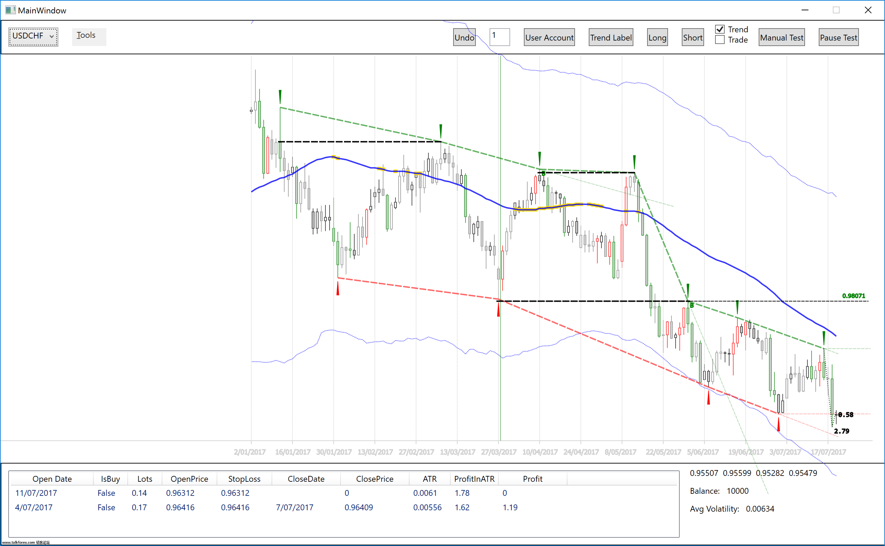This screenshot has height=546, width=885.
Task: Click the 0.58 label on the chart
Action: (x=846, y=414)
